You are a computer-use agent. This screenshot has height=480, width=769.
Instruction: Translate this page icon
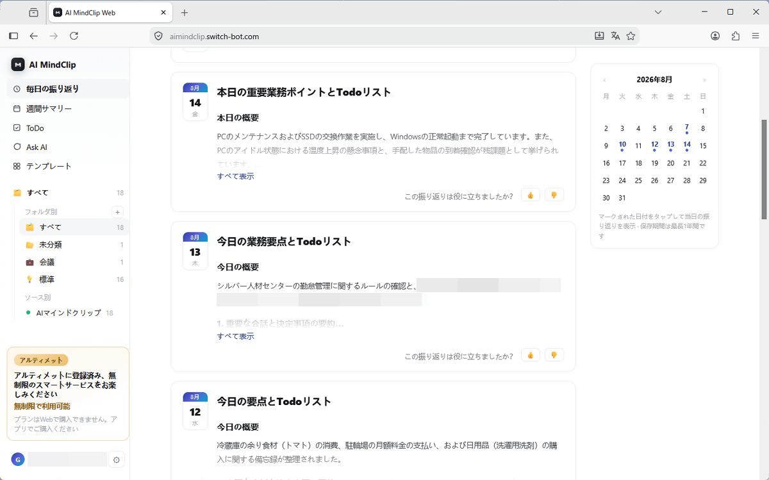click(x=615, y=36)
